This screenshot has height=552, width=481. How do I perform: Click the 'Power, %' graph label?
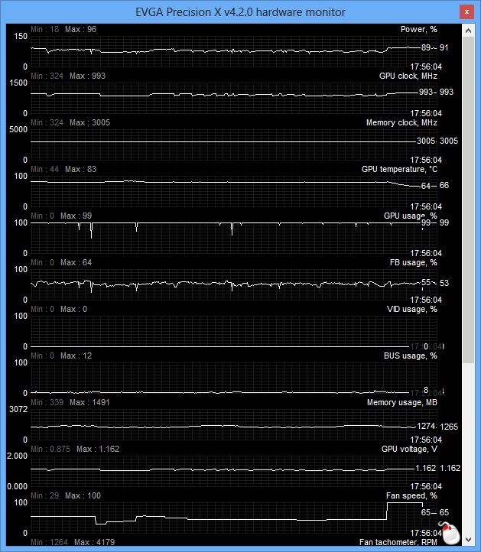coord(418,30)
